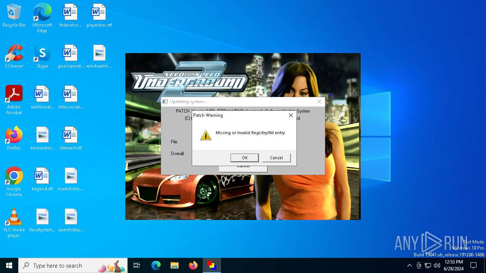The width and height of the screenshot is (486, 273).
Task: Select VLC media player shortcut
Action: pos(14,223)
